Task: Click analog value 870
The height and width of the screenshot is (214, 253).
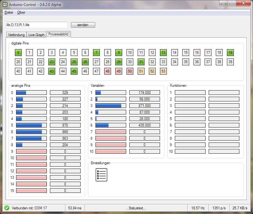Action: pyautogui.click(x=65, y=125)
